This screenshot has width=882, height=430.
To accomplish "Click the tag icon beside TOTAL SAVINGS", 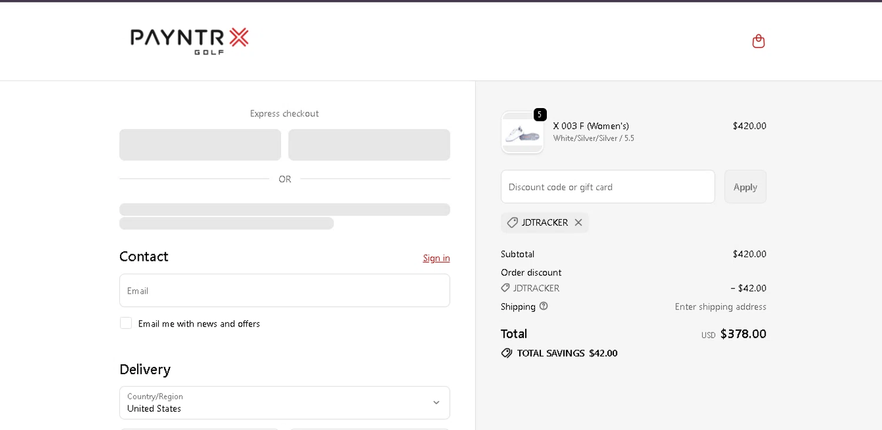I will [x=506, y=353].
